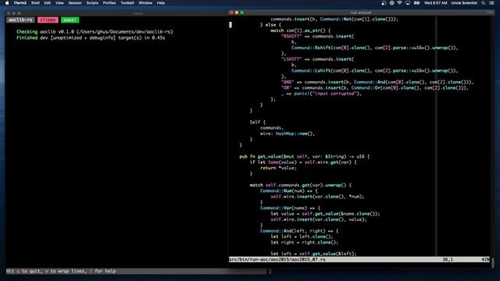Screen dimensions: 500x281
Task: Click the "RSHIFT" string in code
Action: point(291,37)
